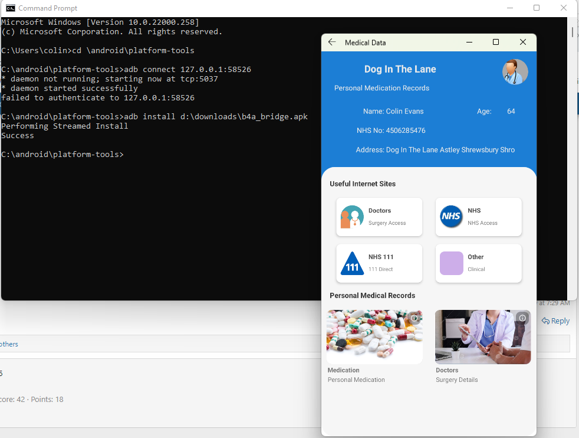The image size is (579, 438).
Task: Open the Doctors Surgery Access icon
Action: (352, 217)
